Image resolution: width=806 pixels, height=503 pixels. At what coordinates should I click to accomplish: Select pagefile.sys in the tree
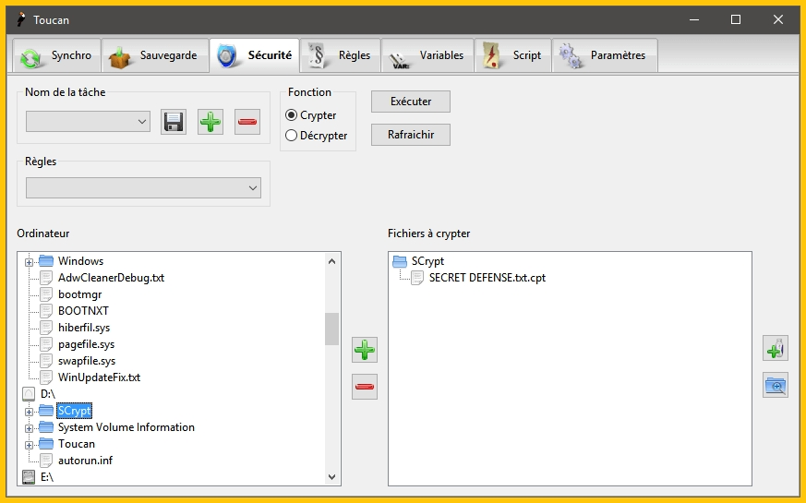87,344
